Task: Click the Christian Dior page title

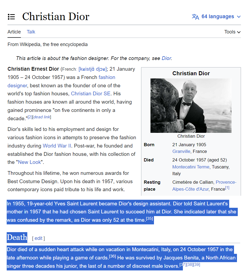Action: tap(56, 17)
